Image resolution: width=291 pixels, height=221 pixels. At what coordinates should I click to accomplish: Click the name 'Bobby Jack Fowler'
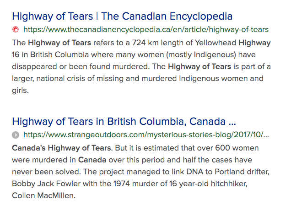[46, 183]
